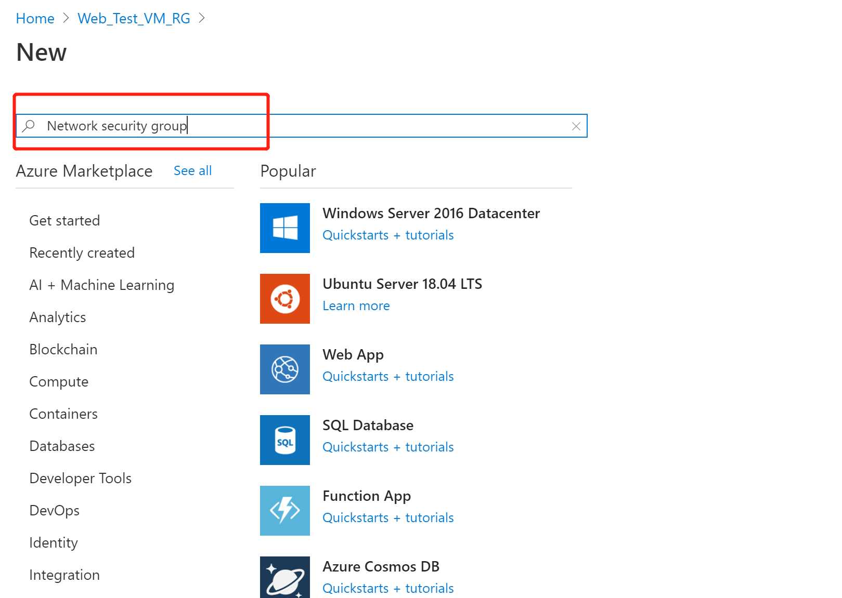Open Quickstarts + tutorials for Windows Server

(388, 235)
